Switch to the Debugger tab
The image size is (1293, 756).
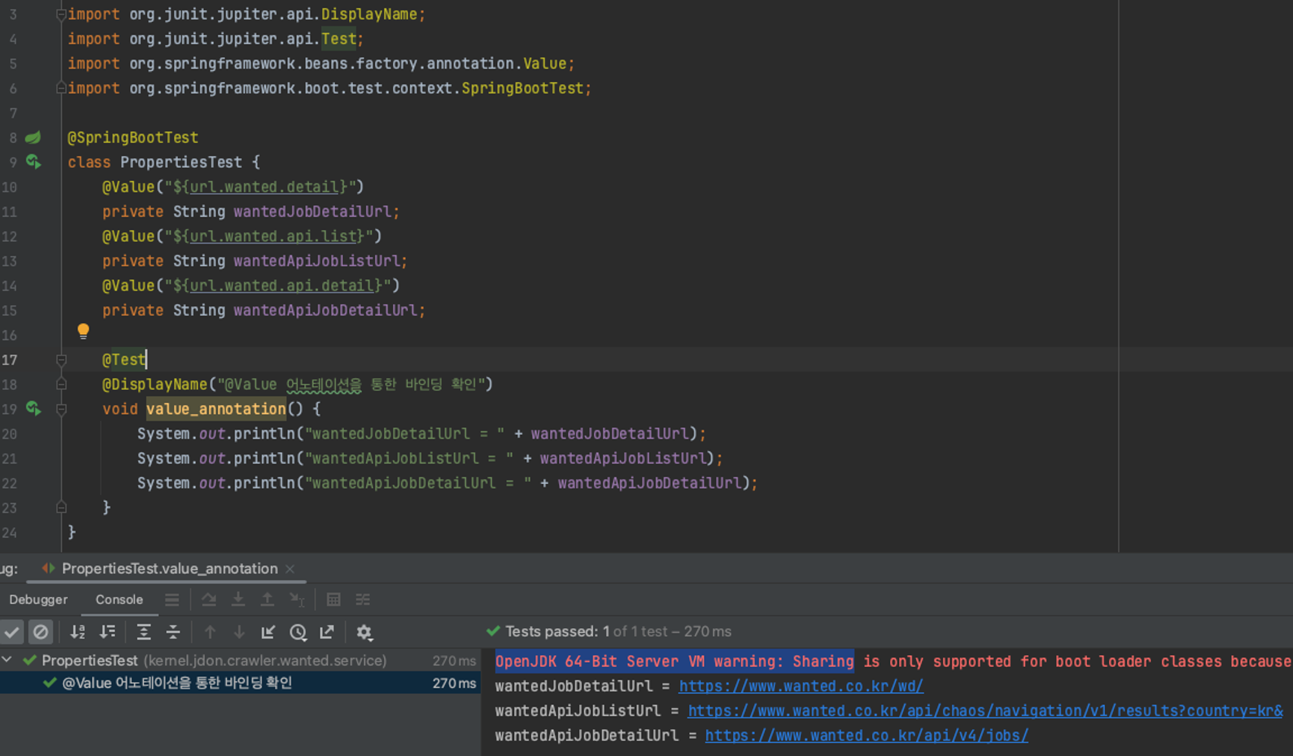[38, 600]
